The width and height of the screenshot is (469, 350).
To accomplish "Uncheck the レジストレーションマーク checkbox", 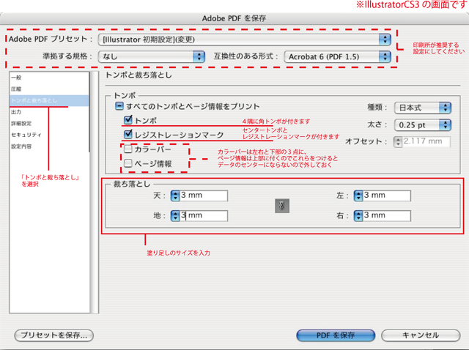I will pos(128,134).
